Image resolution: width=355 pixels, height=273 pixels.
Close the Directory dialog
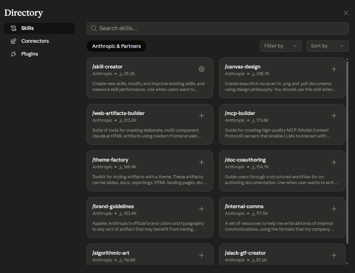346,13
